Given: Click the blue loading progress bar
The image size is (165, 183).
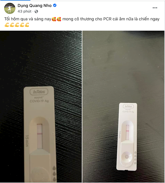Looking at the screenshot, I should click(15, 0).
